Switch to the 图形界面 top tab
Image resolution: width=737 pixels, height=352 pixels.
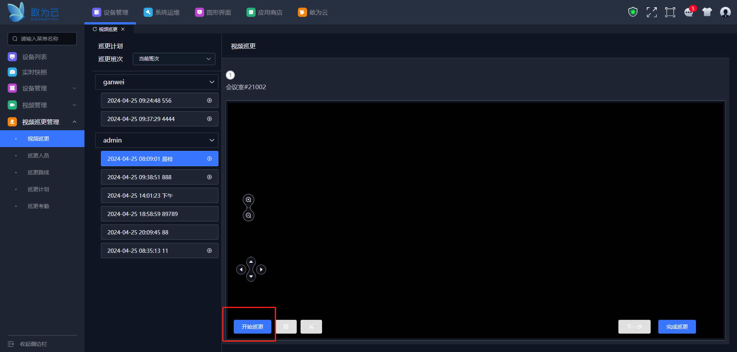click(x=213, y=12)
